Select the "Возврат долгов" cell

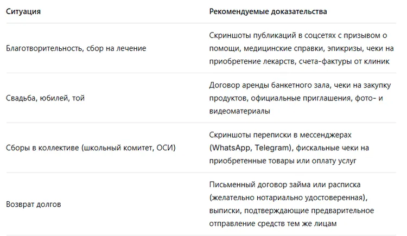(x=34, y=205)
